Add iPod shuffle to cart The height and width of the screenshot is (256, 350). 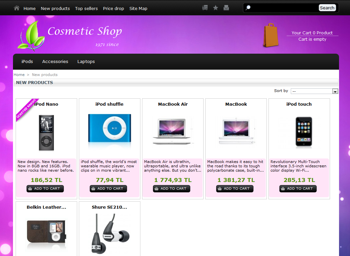coord(108,189)
